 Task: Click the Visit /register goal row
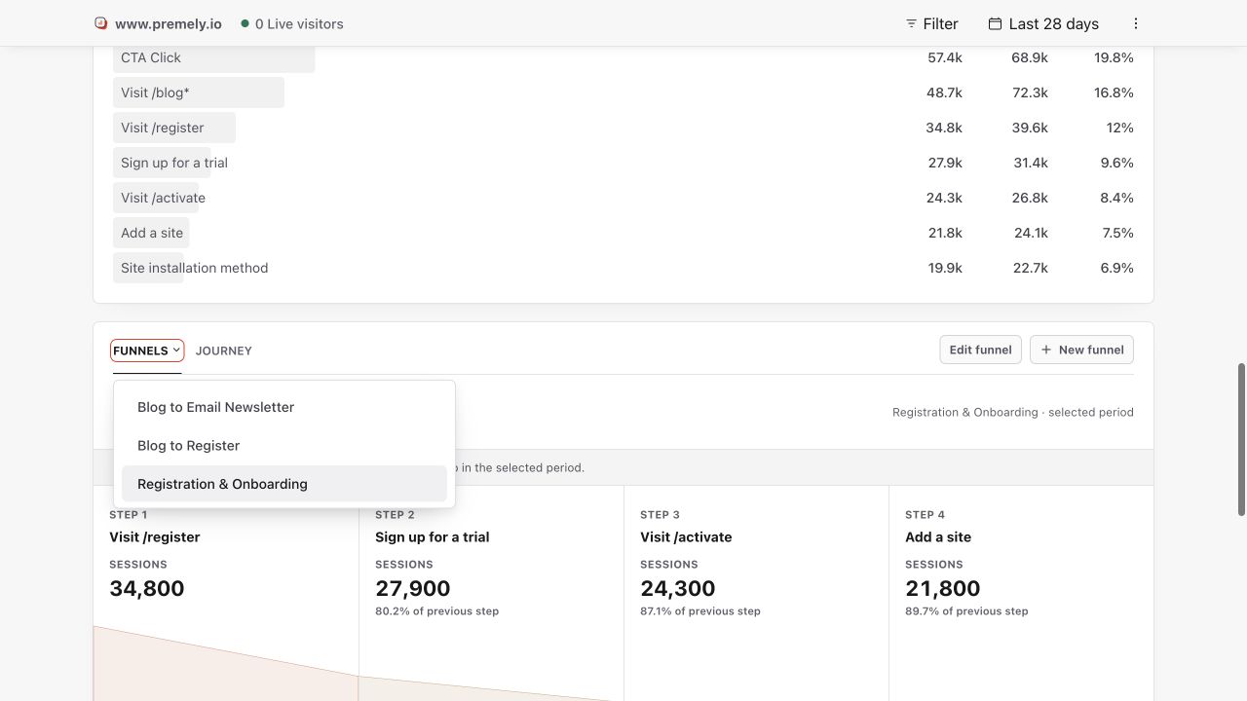click(x=623, y=128)
